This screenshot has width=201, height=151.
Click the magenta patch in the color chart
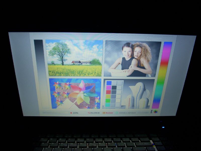coord(109,88)
